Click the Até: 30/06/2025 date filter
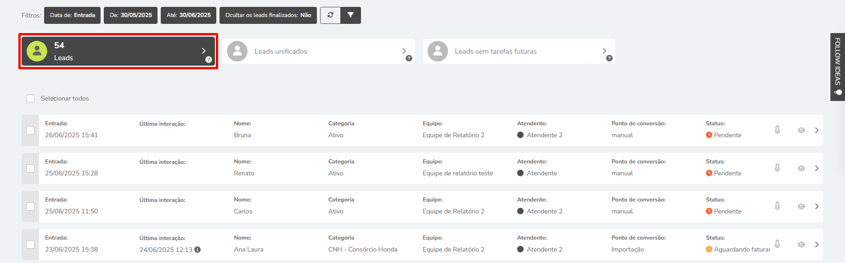The image size is (845, 263). click(189, 15)
